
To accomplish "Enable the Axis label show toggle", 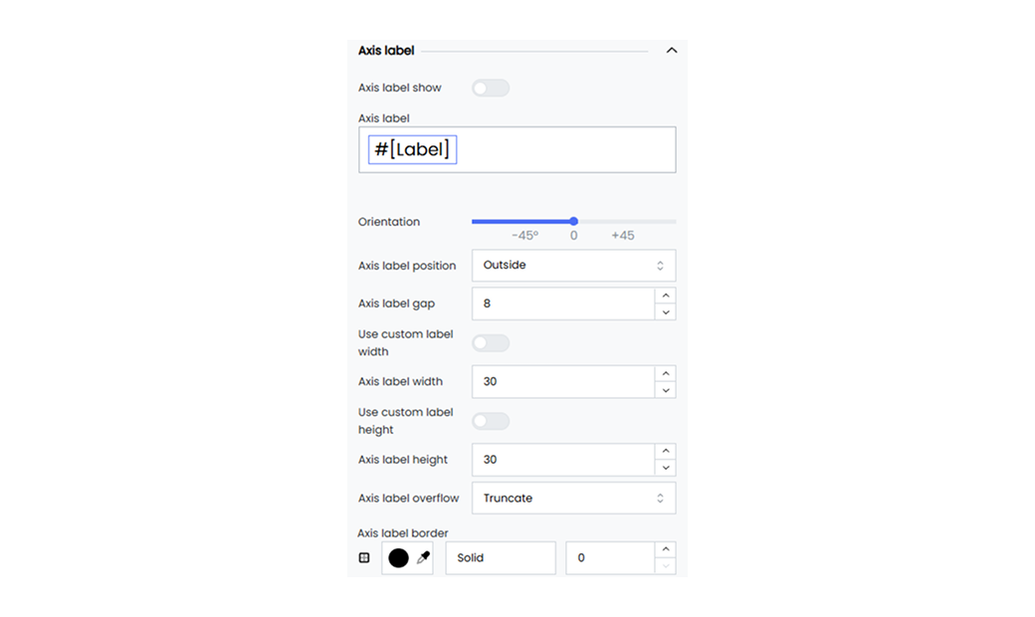I will coord(491,88).
